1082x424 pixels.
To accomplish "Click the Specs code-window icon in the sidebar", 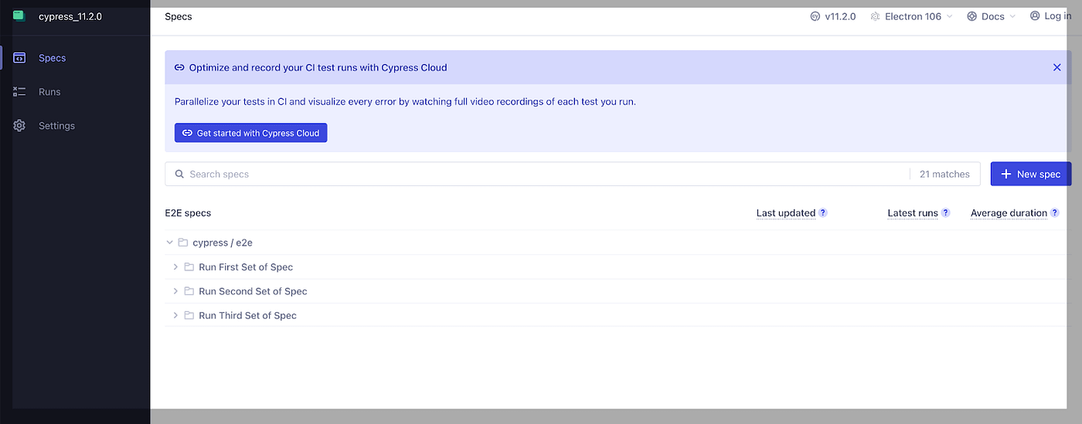I will pyautogui.click(x=20, y=58).
